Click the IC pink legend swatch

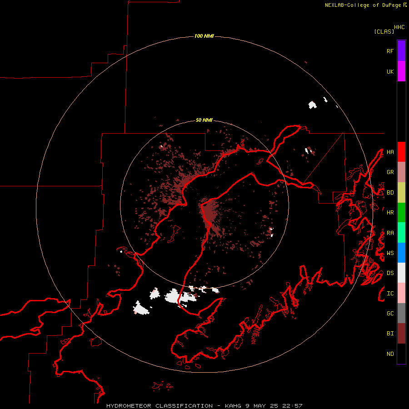pyautogui.click(x=401, y=293)
